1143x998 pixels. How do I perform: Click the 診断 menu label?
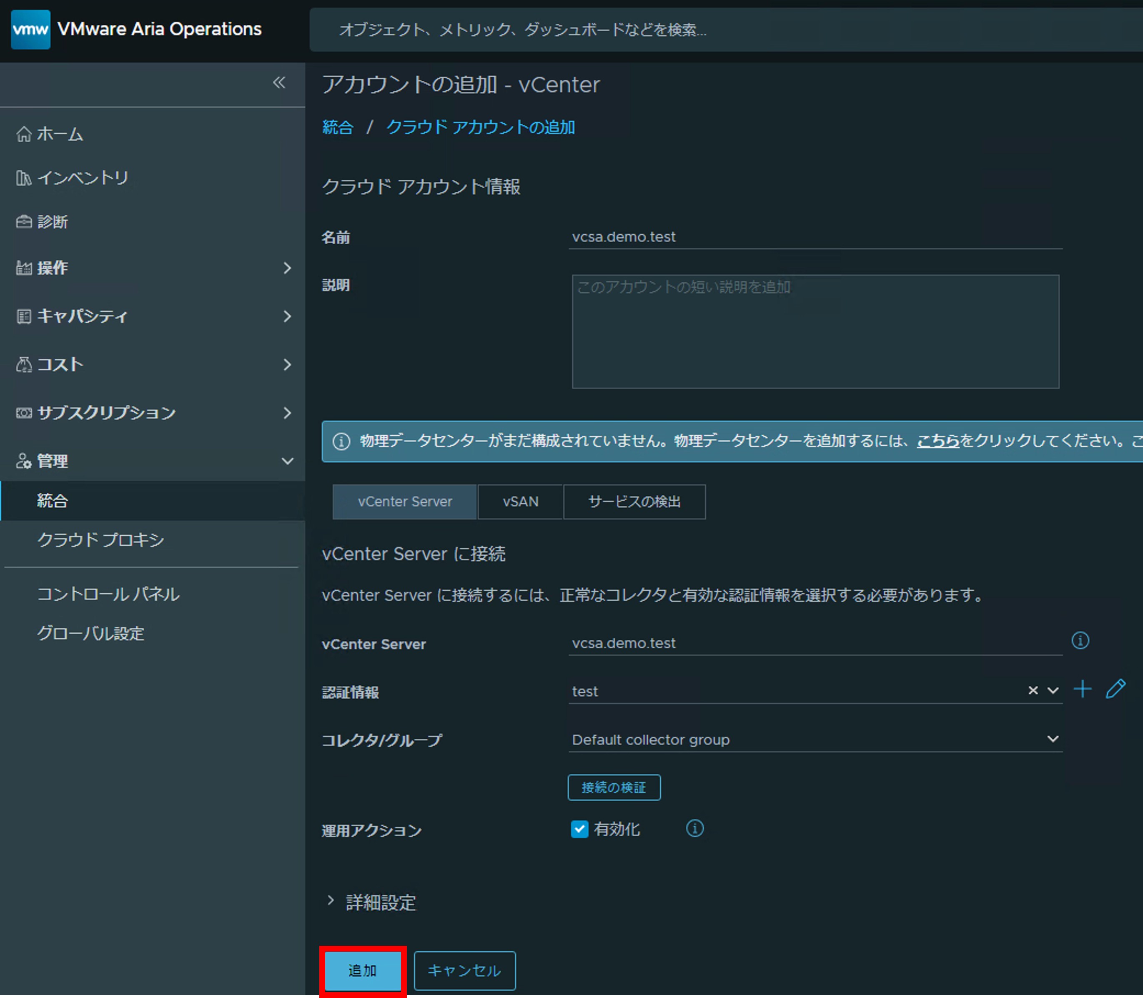click(x=53, y=222)
